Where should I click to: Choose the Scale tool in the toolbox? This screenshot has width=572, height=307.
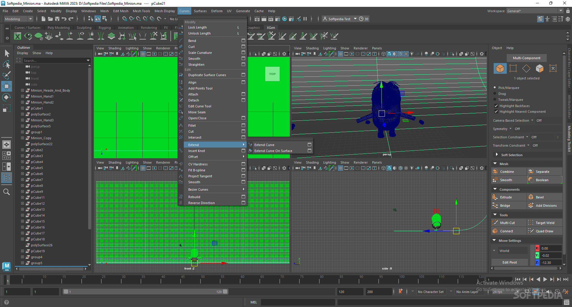(x=7, y=108)
